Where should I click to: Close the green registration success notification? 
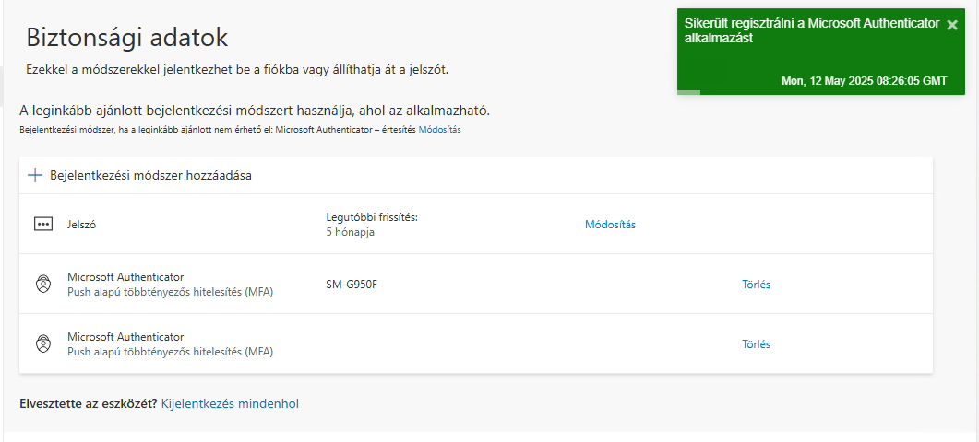[x=952, y=25]
